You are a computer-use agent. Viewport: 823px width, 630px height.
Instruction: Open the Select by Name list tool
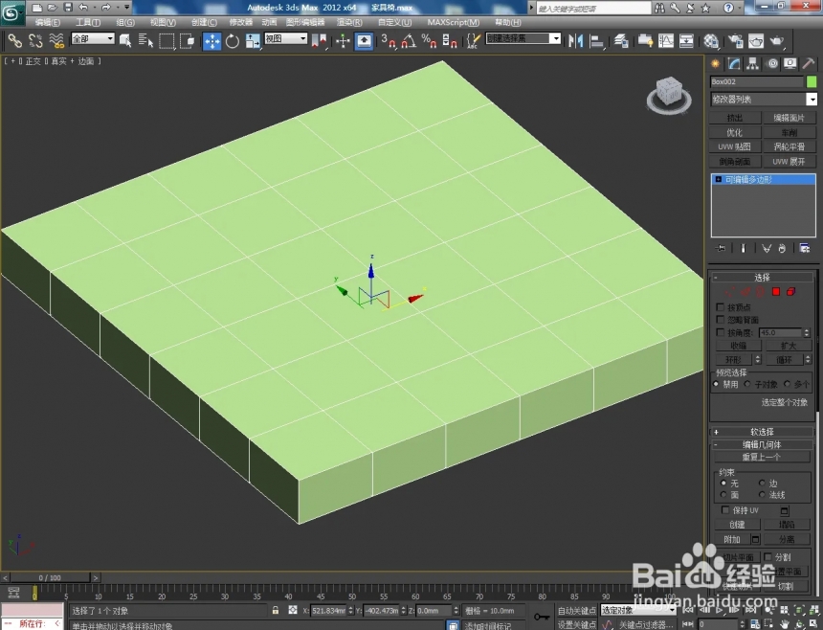point(145,40)
